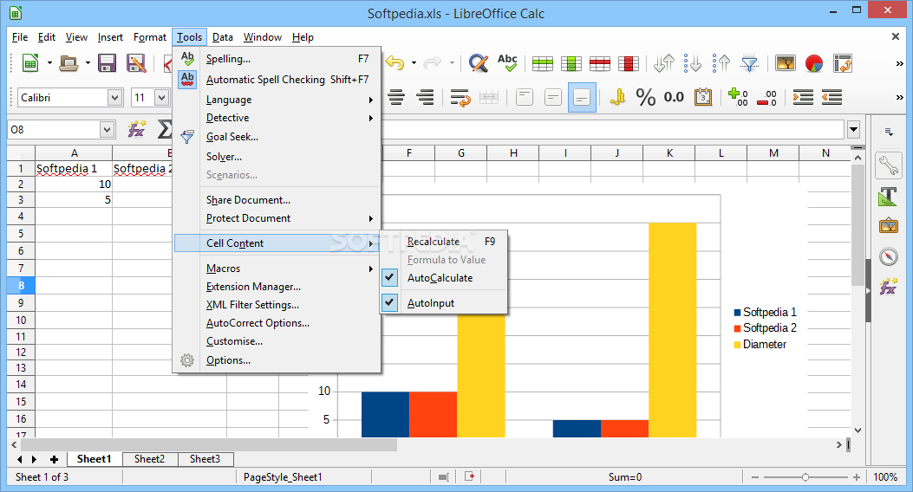Expand the Macros submenu
The height and width of the screenshot is (492, 913).
277,269
